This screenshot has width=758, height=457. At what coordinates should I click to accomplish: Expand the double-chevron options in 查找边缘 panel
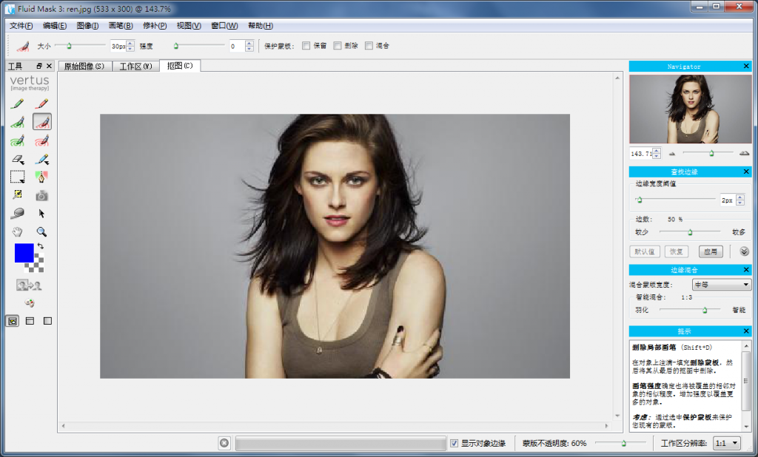(x=743, y=251)
